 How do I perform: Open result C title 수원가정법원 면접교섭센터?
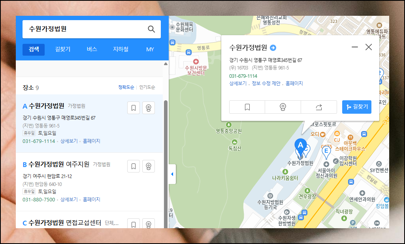64,223
